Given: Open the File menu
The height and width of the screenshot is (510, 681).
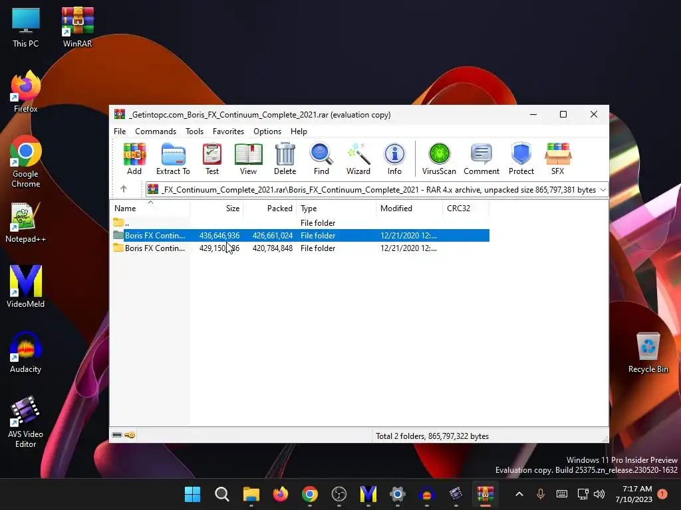Looking at the screenshot, I should tap(120, 131).
